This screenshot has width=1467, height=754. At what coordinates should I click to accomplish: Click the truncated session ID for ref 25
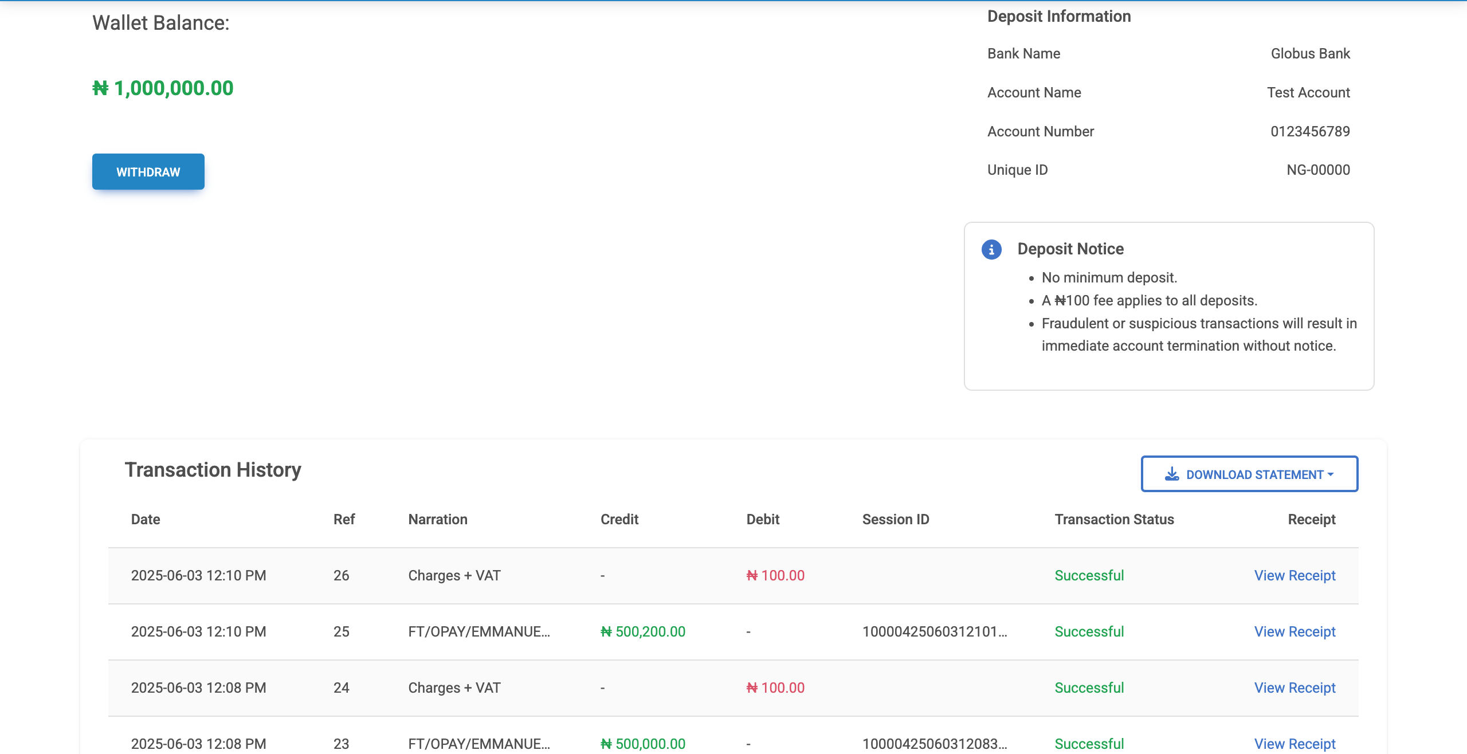(934, 631)
